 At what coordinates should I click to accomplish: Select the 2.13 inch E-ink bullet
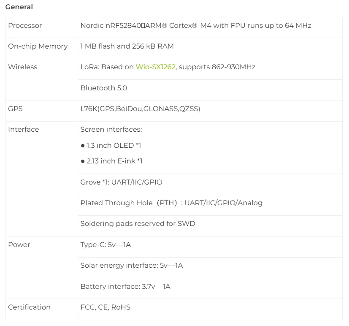click(112, 161)
